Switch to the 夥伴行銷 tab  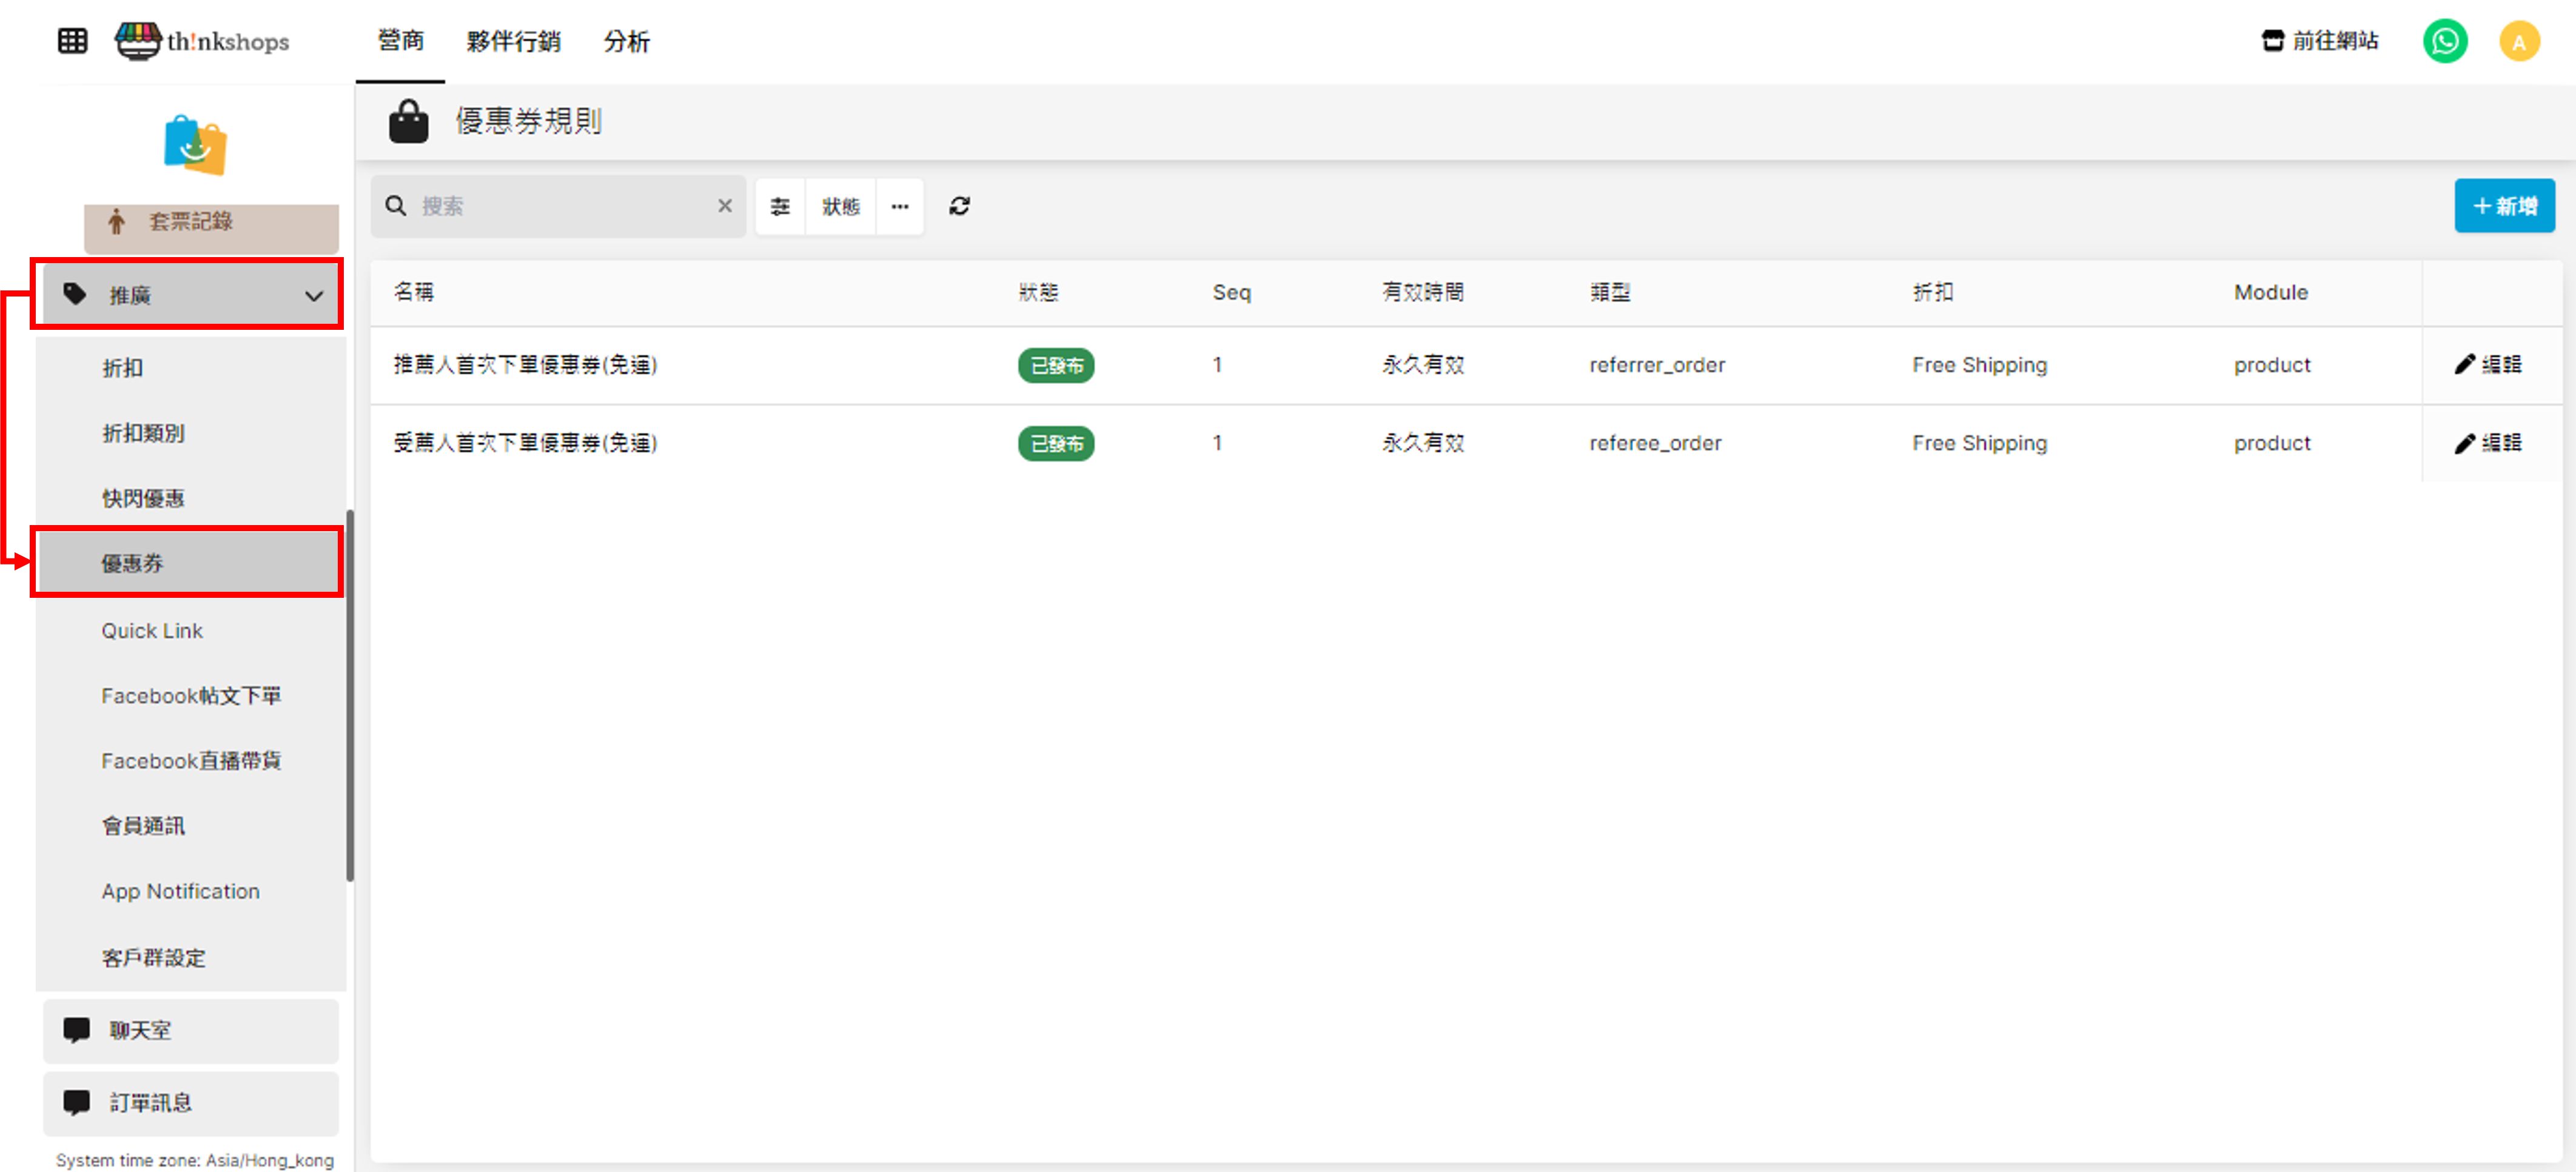pos(513,41)
